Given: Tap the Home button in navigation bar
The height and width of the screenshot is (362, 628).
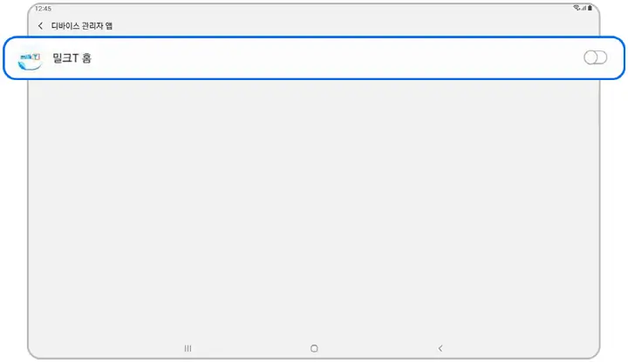Looking at the screenshot, I should tap(314, 348).
